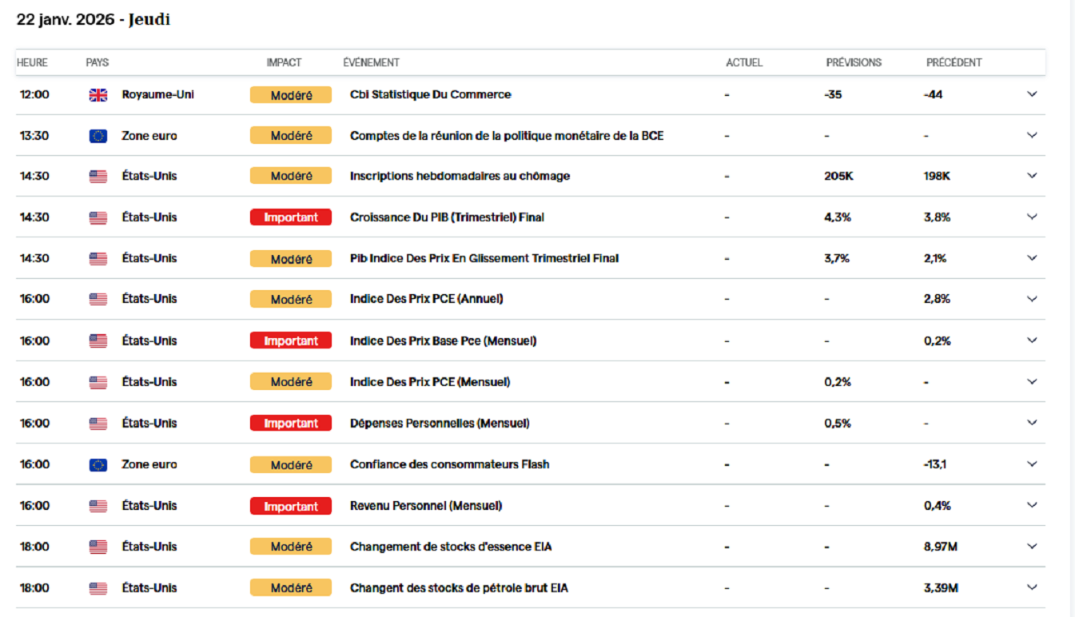Expand the Inscriptions hebdomadaires au chômage chevron
This screenshot has width=1075, height=617.
1032,176
